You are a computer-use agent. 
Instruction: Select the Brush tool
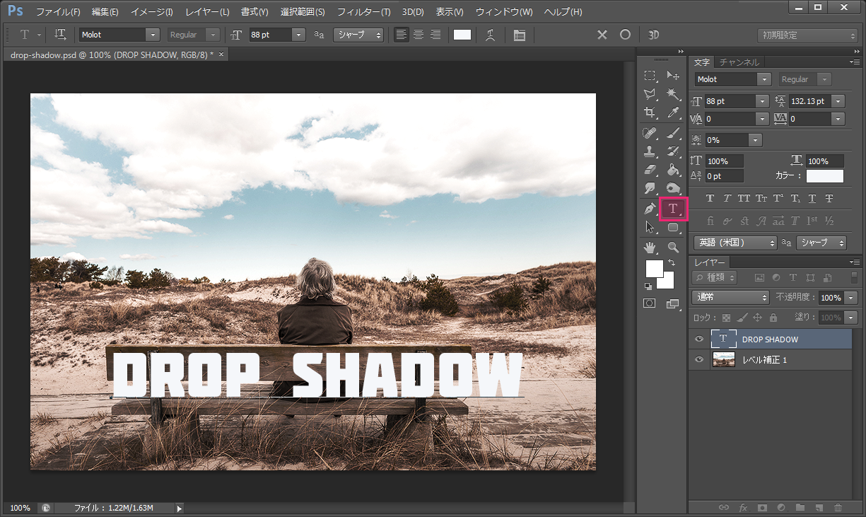pyautogui.click(x=673, y=132)
